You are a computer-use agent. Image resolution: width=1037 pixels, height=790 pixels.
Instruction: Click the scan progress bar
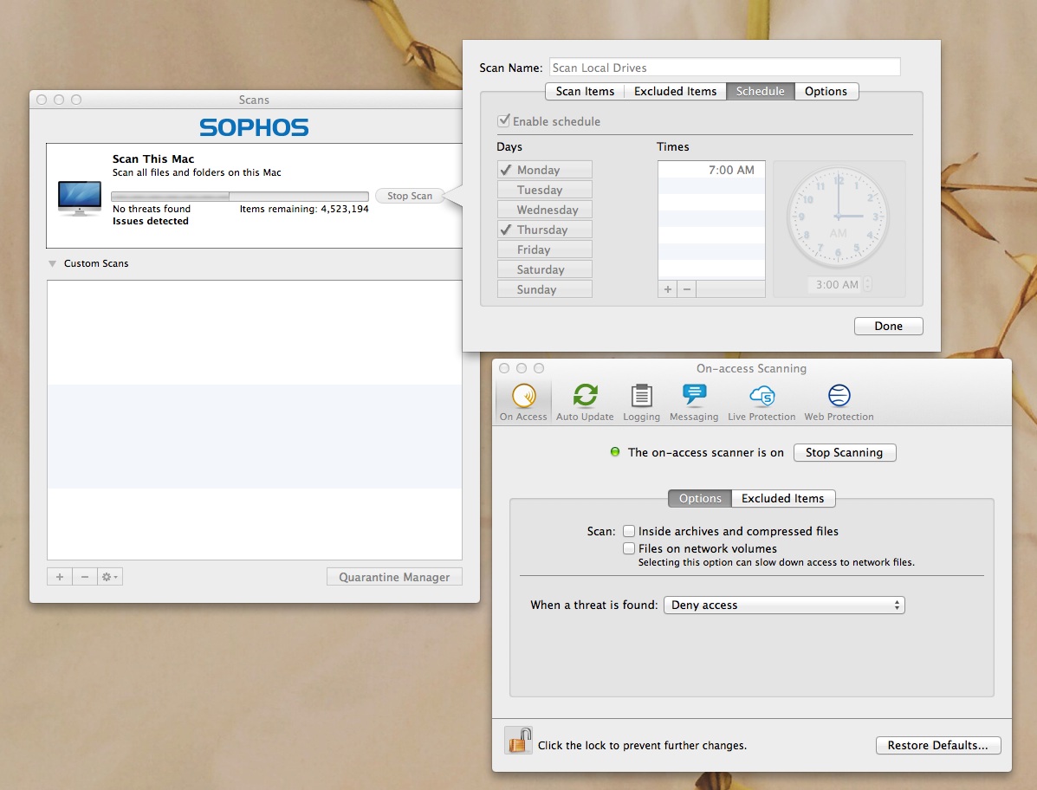click(x=239, y=197)
